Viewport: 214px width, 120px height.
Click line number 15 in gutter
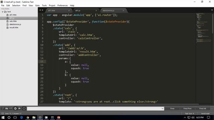pos(42,62)
